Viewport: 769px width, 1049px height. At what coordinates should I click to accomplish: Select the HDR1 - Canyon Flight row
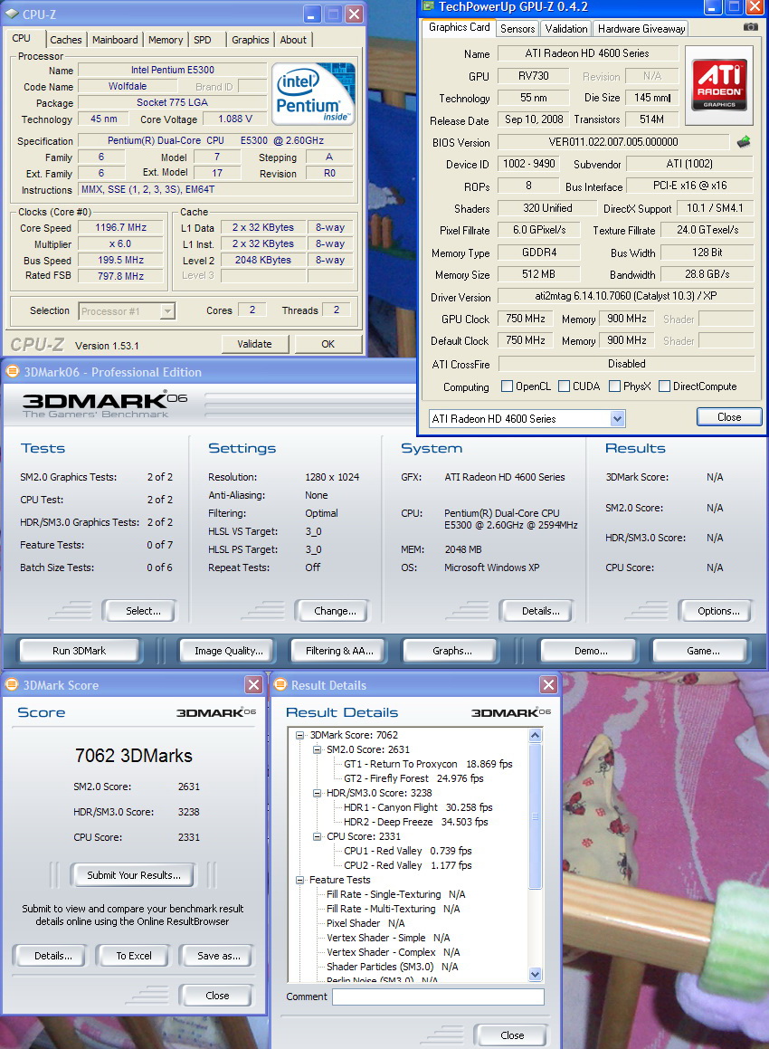[x=418, y=807]
